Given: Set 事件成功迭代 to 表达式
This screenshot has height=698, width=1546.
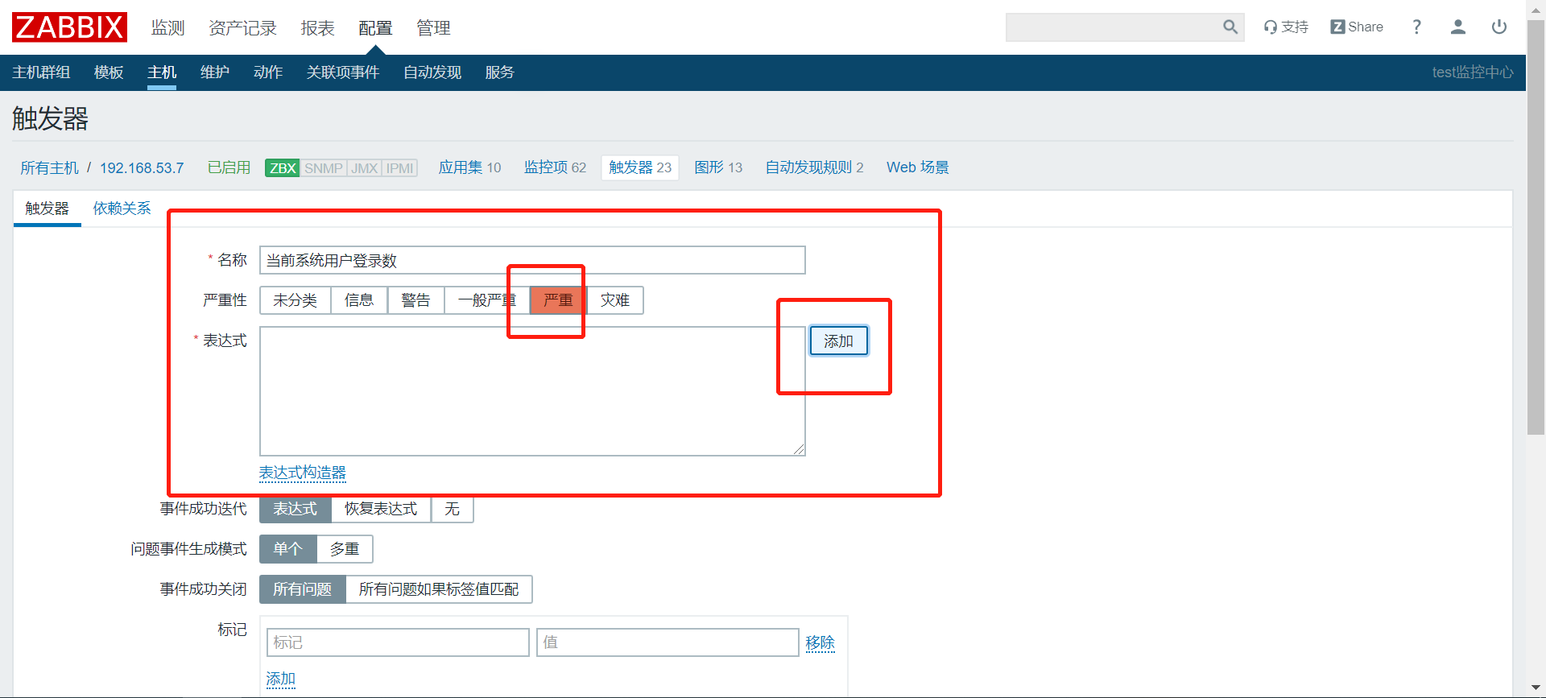Looking at the screenshot, I should coord(296,509).
